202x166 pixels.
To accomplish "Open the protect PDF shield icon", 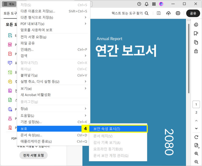I will [x=10, y=109].
